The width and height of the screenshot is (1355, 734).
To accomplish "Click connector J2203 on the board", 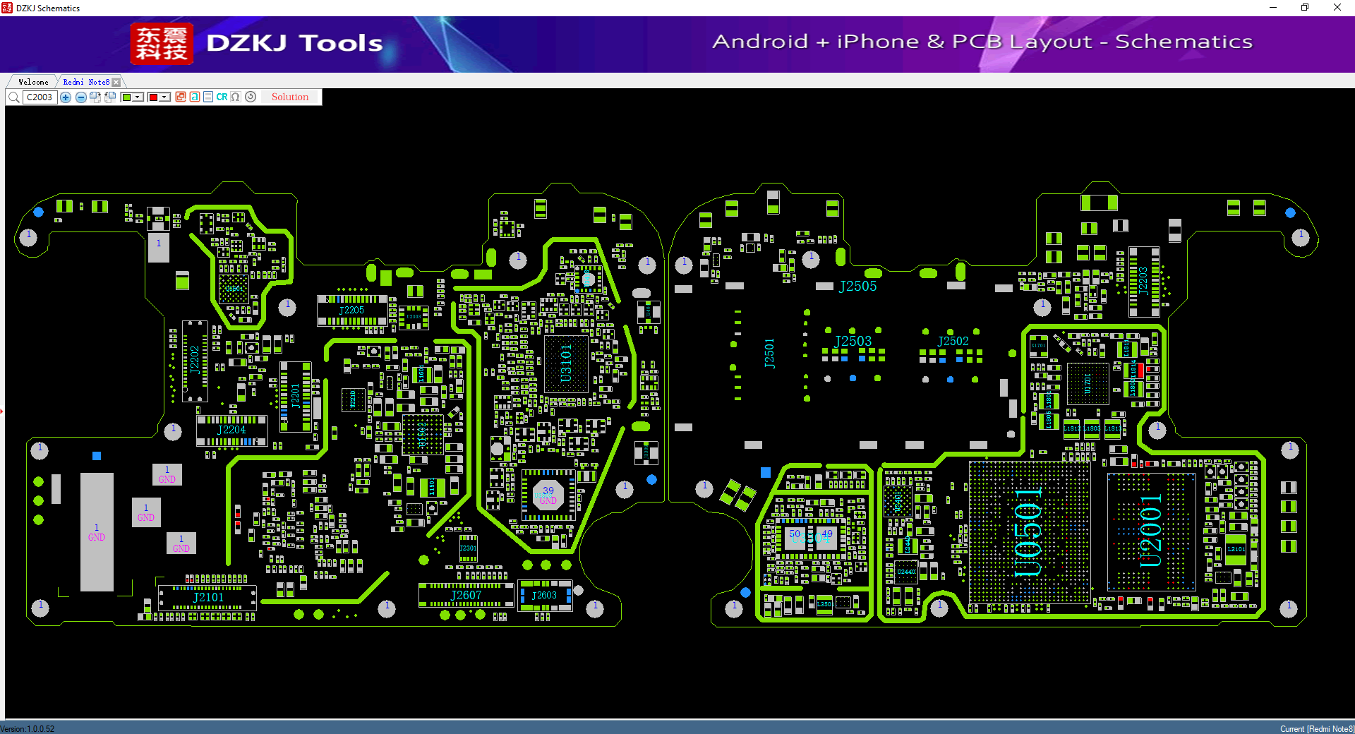I will [1143, 281].
